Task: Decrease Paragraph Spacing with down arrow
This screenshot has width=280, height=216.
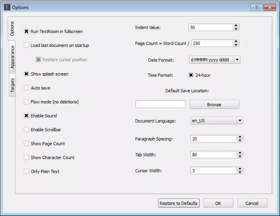Action: point(240,140)
